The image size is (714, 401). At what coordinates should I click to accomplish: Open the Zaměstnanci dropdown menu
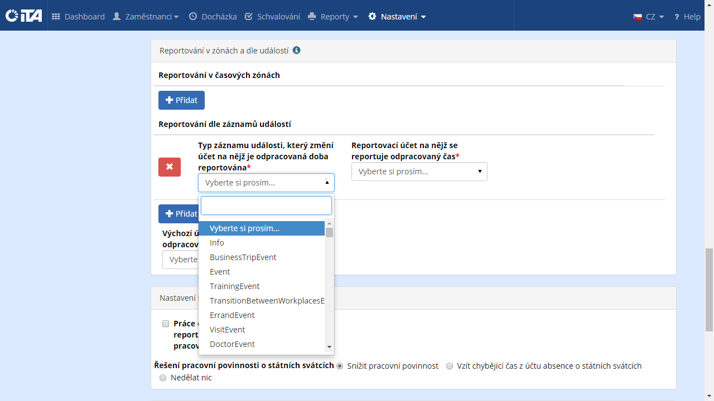pos(146,17)
